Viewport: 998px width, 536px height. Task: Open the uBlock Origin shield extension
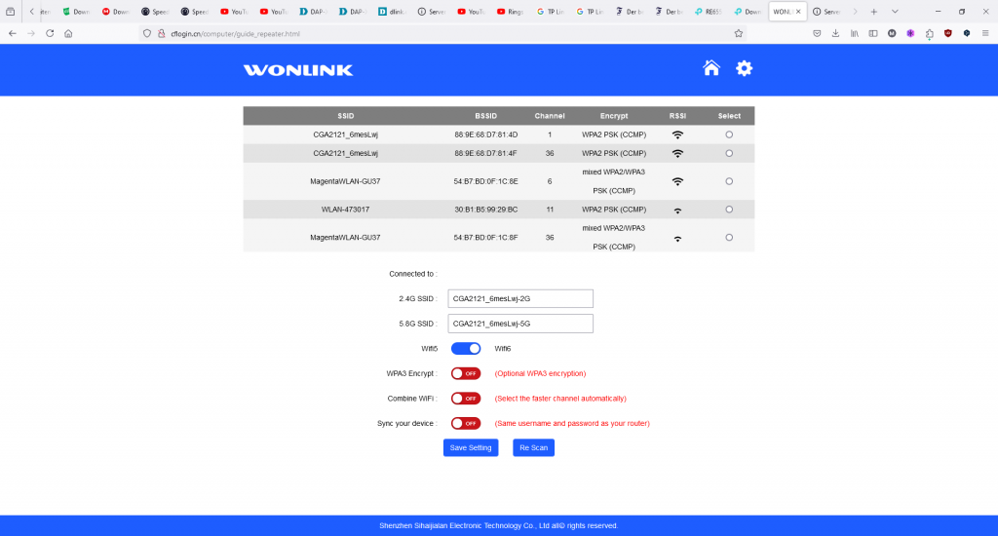click(x=948, y=34)
